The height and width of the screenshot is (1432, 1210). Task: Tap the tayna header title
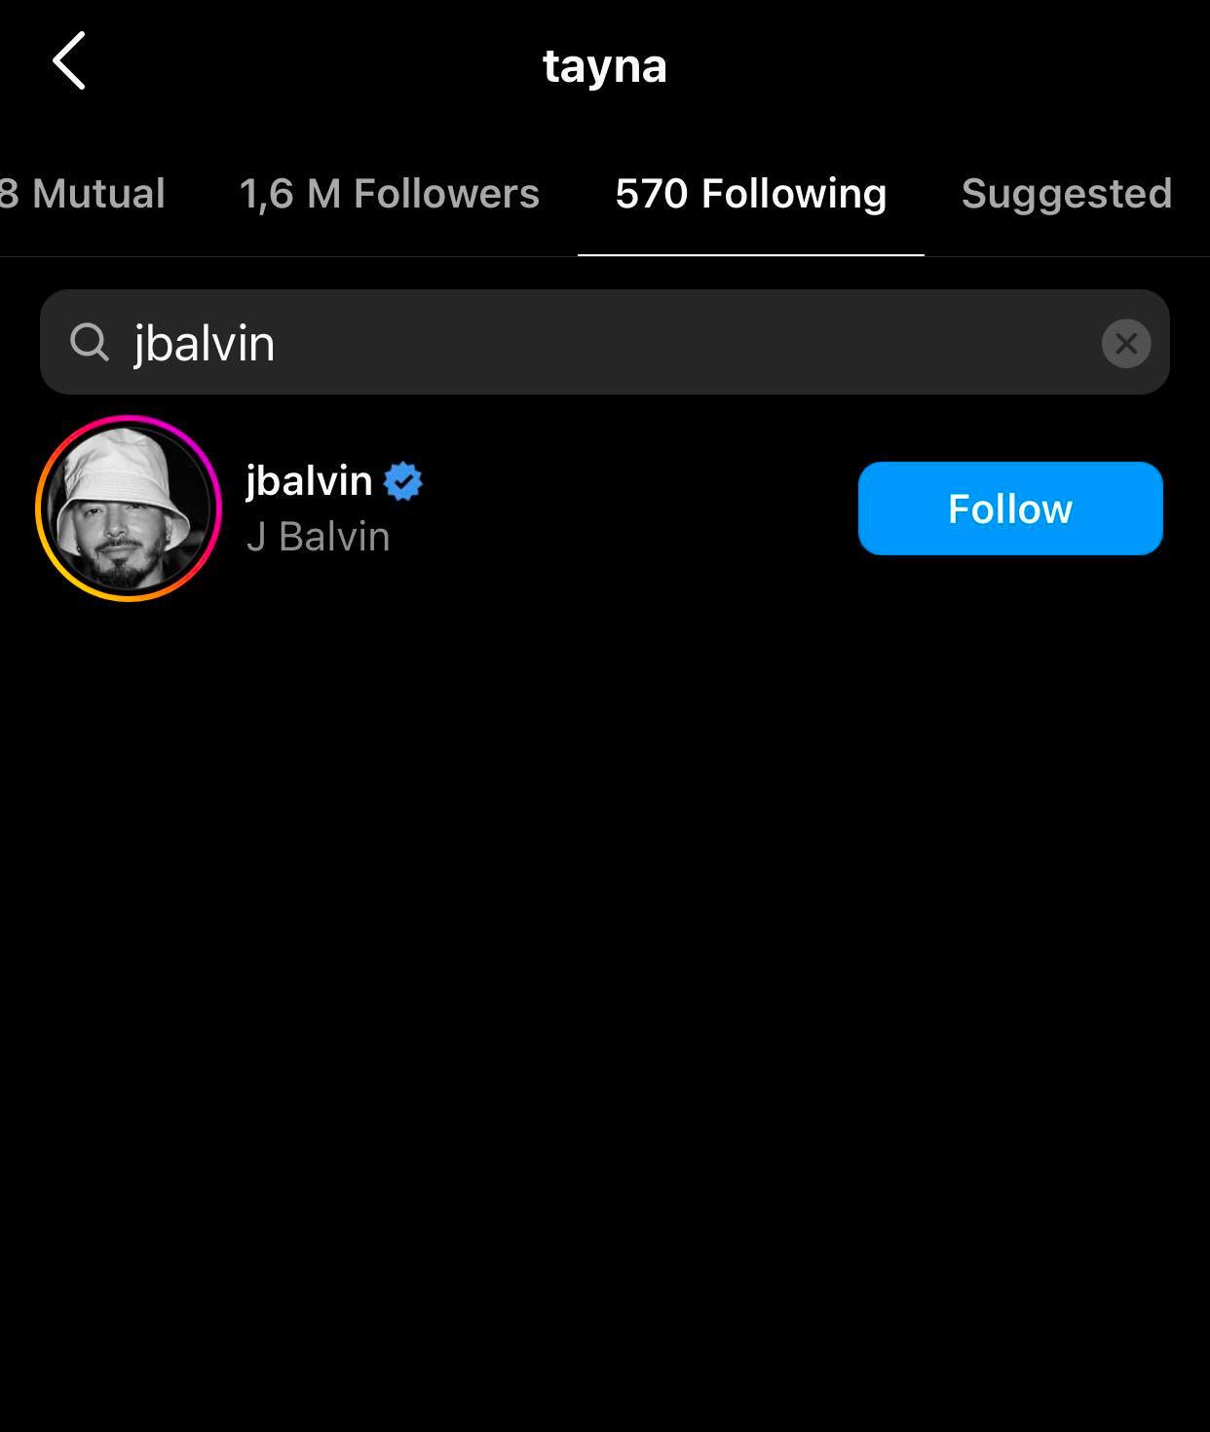click(x=604, y=66)
